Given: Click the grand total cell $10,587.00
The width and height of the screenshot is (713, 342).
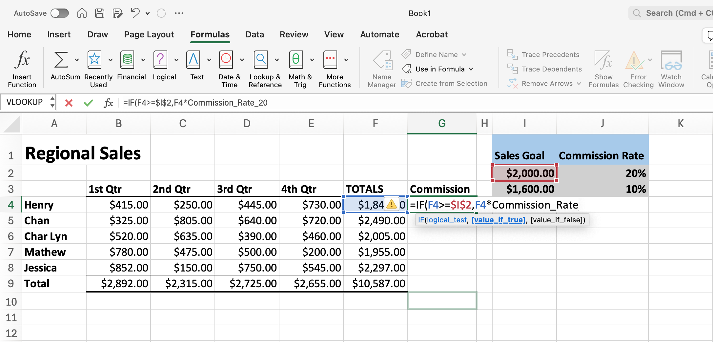Looking at the screenshot, I should tap(376, 283).
